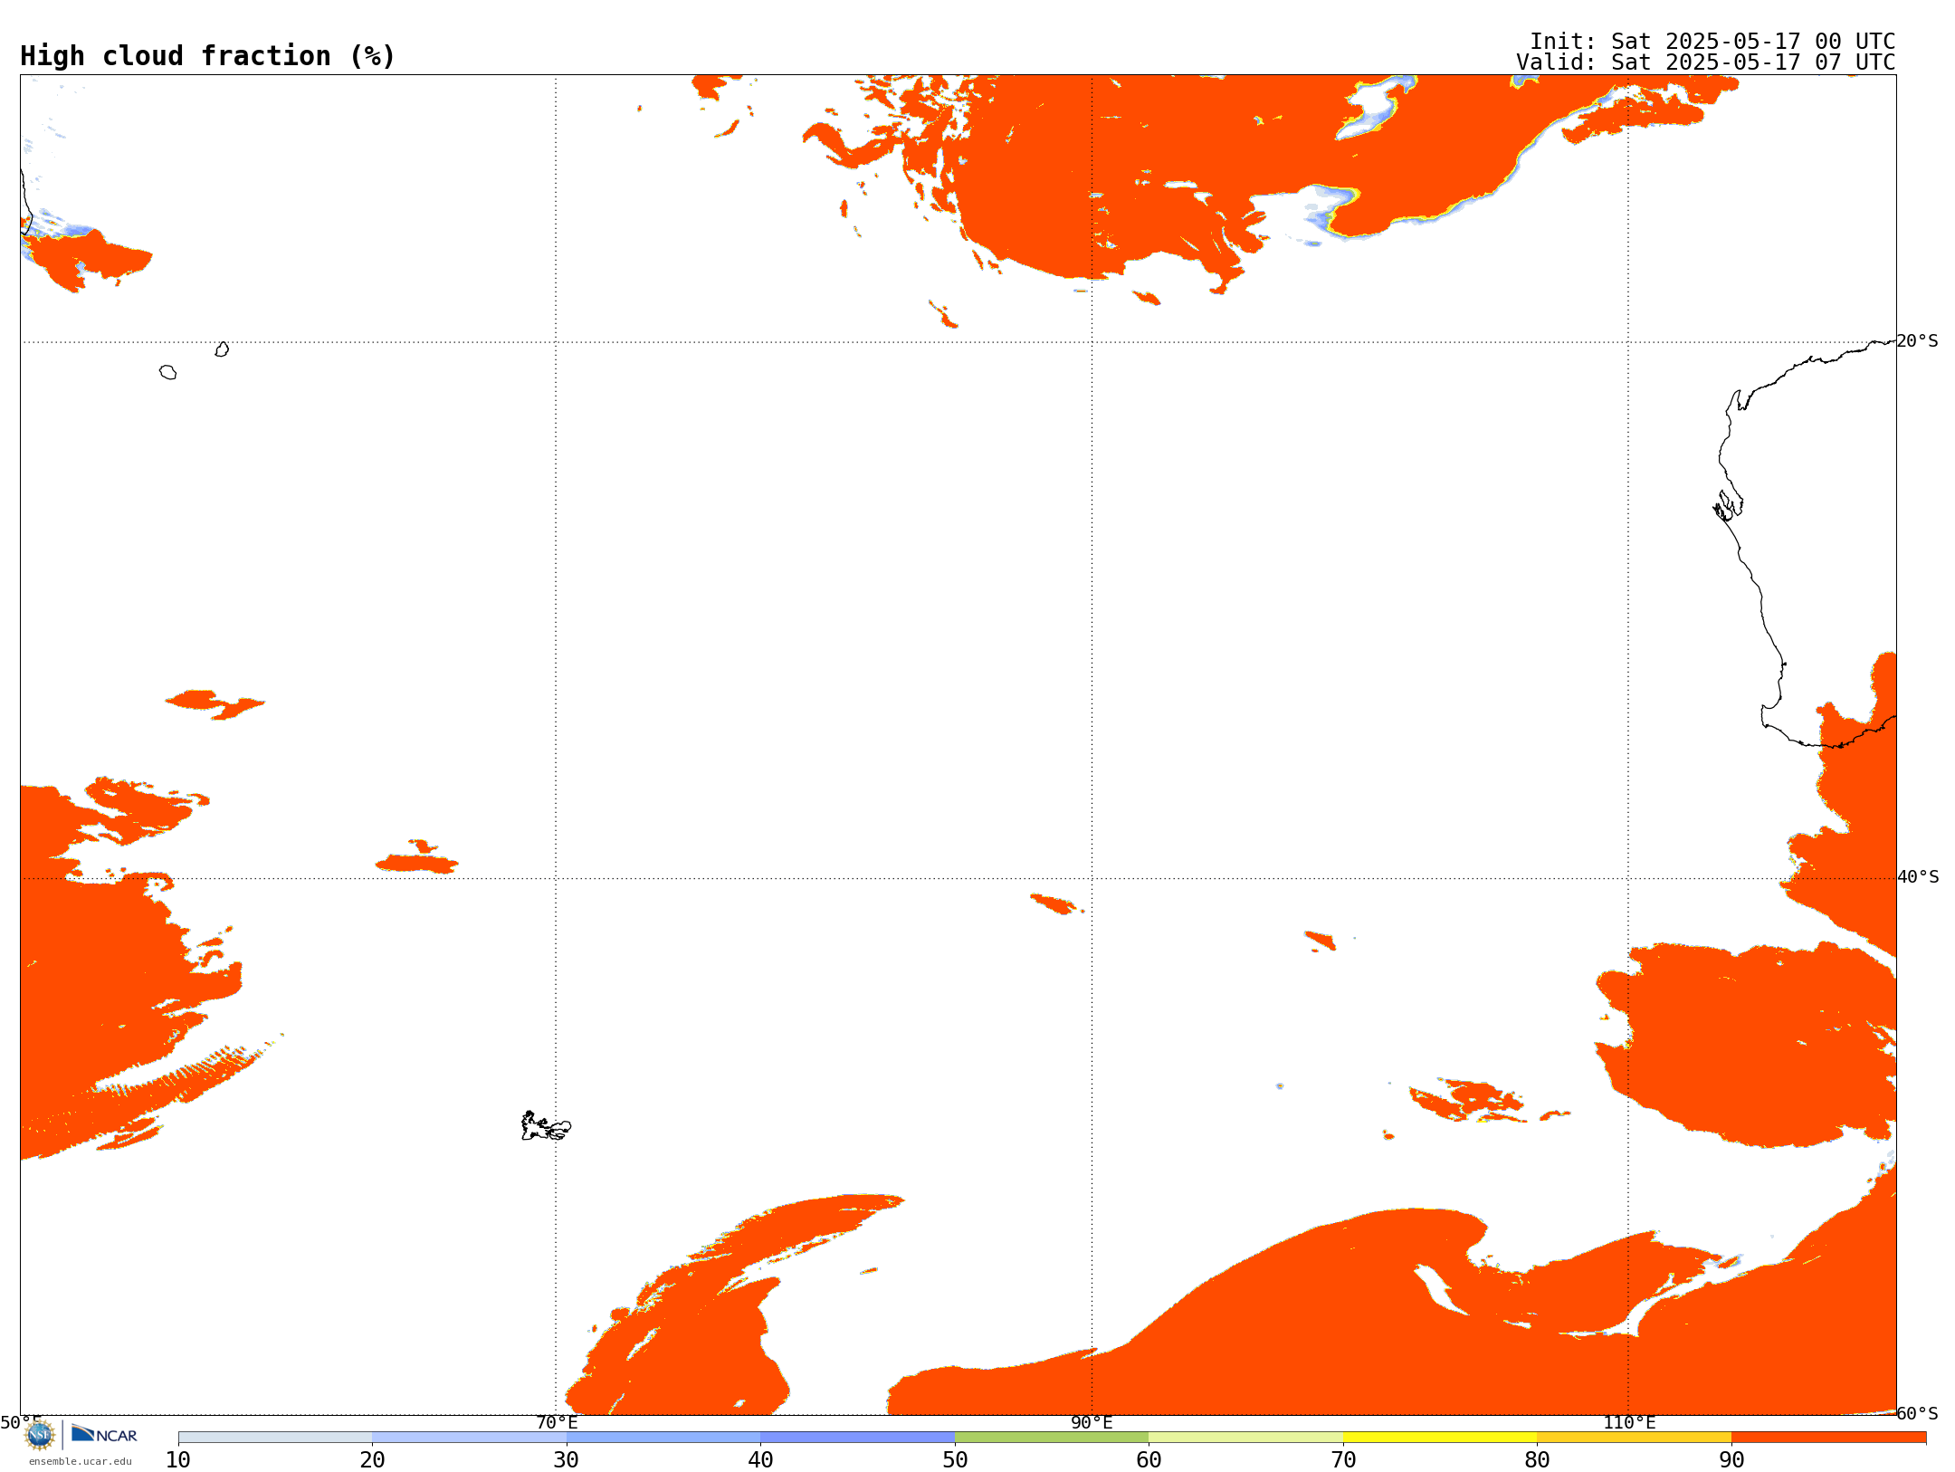
Task: Select the Valid: Sat 2025-05-17 07 UTC text
Action: 1706,62
